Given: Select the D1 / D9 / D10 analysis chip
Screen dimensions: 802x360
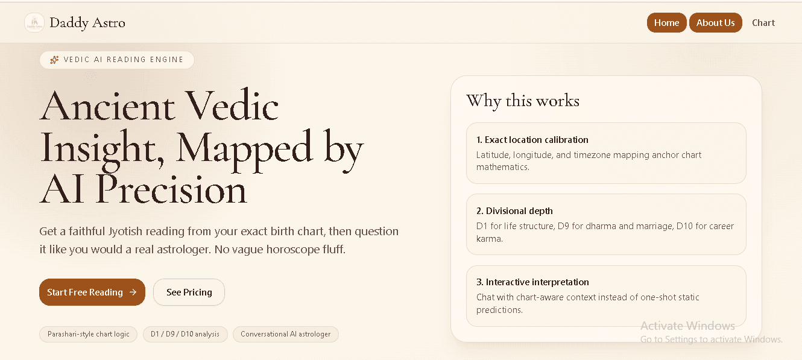Looking at the screenshot, I should click(x=185, y=334).
